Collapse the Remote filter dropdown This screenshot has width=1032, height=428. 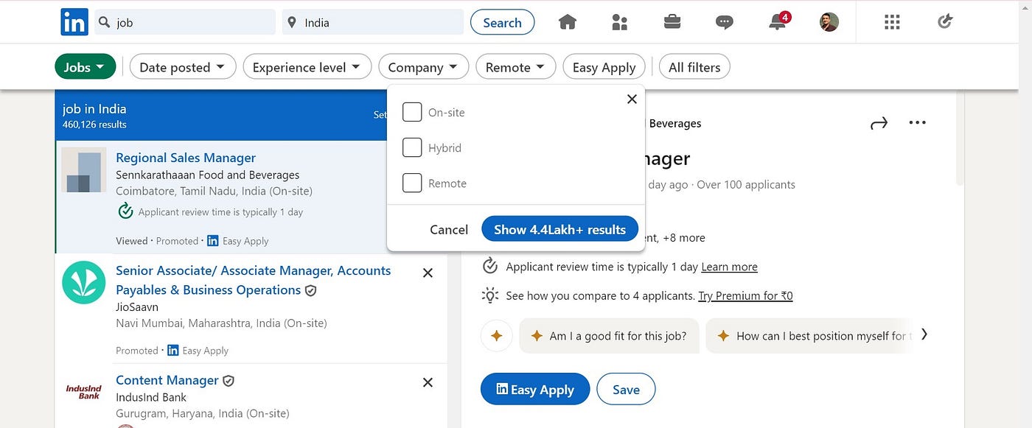tap(515, 67)
